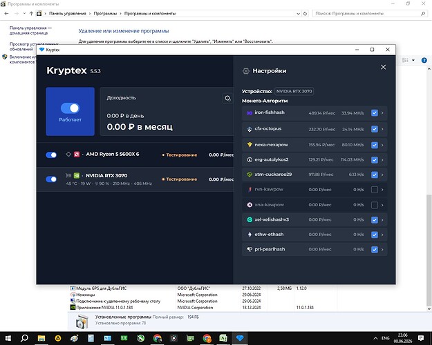Uncheck the nexa-nexapow checkbox
The height and width of the screenshot is (345, 432).
pos(375,145)
